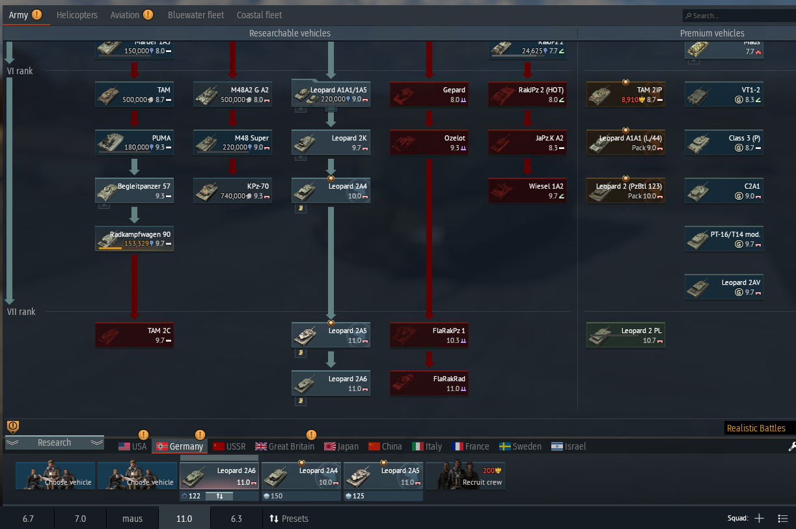Select the USSR nation tab
The width and height of the screenshot is (796, 529).
click(x=230, y=446)
